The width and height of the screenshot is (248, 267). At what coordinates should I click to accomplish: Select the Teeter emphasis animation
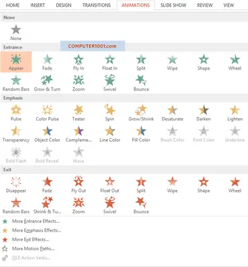click(x=78, y=113)
